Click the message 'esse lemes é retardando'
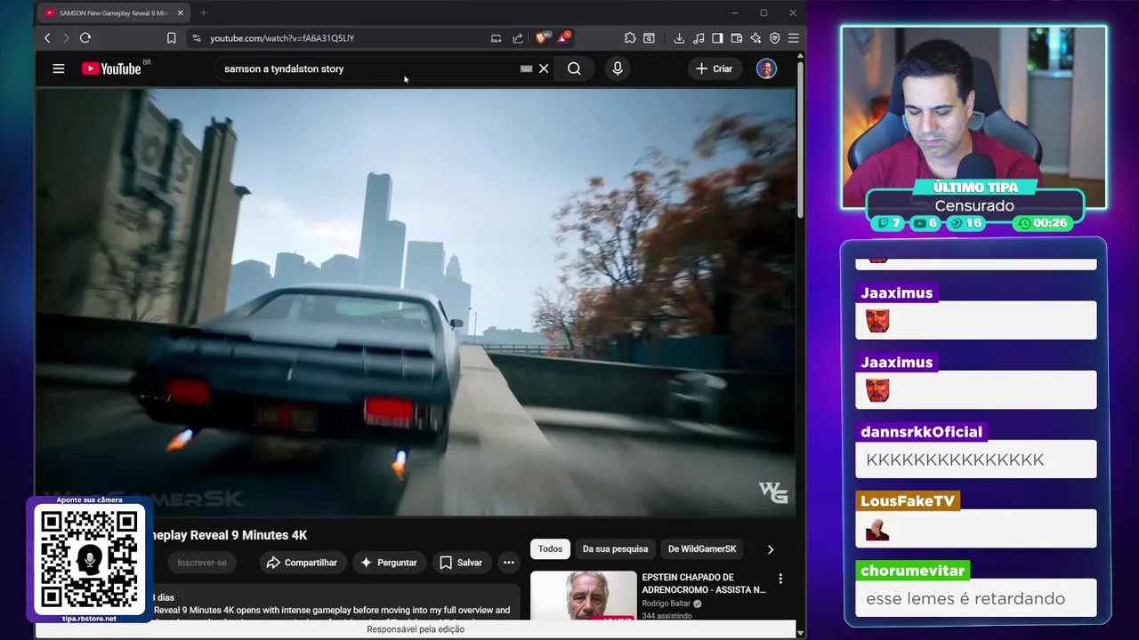Viewport: 1139px width, 640px height. (x=965, y=598)
